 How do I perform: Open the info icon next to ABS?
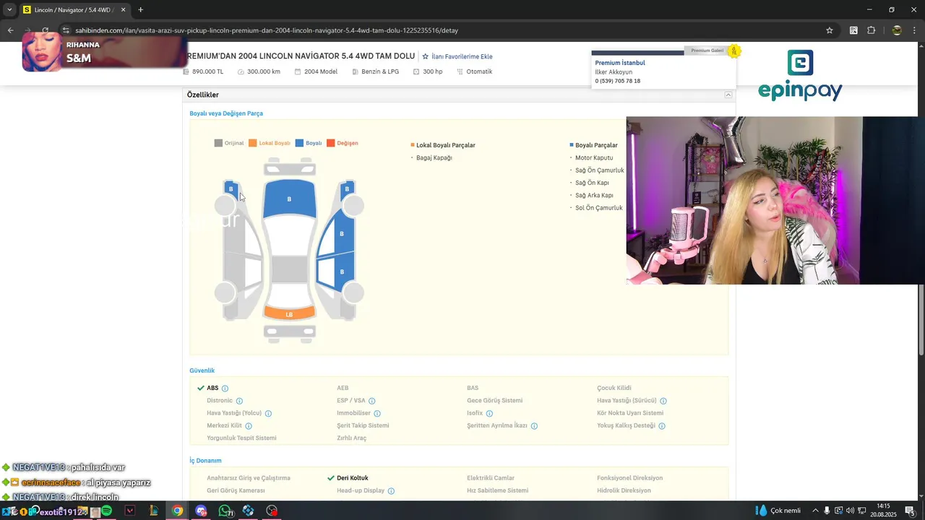(x=225, y=389)
